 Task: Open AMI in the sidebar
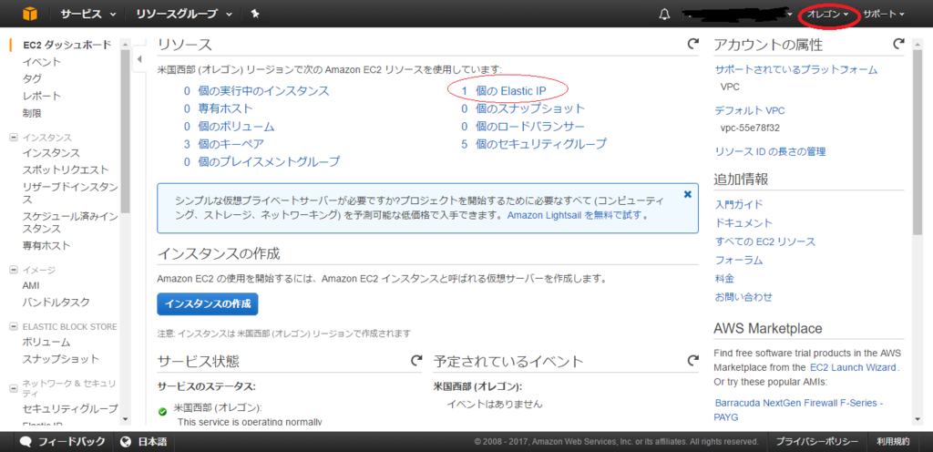[31, 285]
